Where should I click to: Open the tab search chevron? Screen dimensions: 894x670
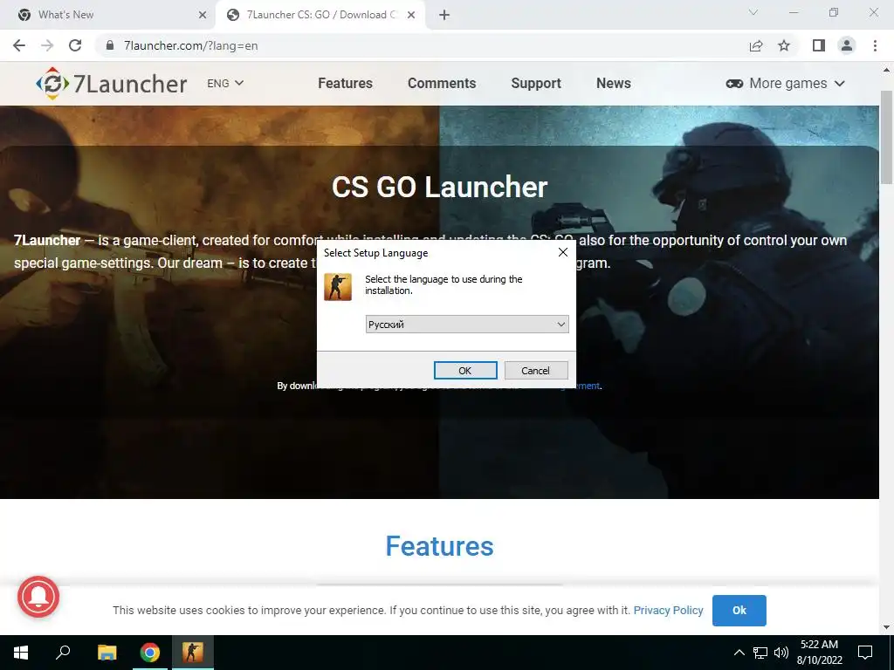pyautogui.click(x=753, y=12)
